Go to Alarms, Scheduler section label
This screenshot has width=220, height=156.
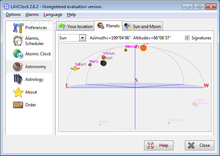click(34, 41)
